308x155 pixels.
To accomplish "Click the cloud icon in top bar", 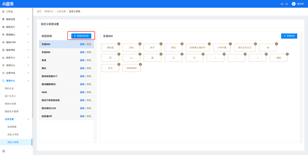I will click(282, 4).
